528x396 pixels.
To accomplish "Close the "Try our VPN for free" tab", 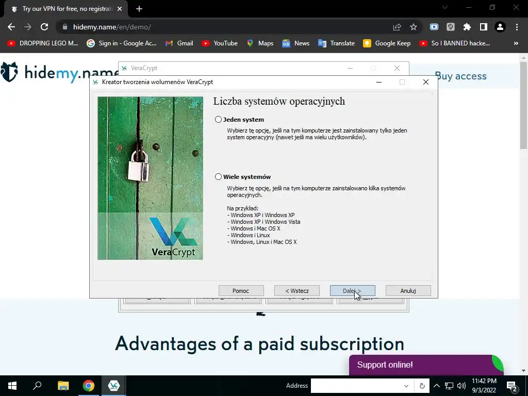I will [120, 9].
